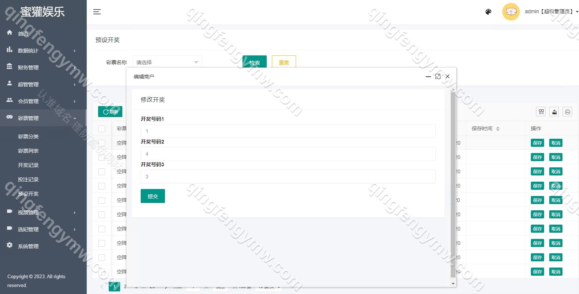Go to 彩票分类 submenu item
The image size is (579, 294).
click(28, 137)
